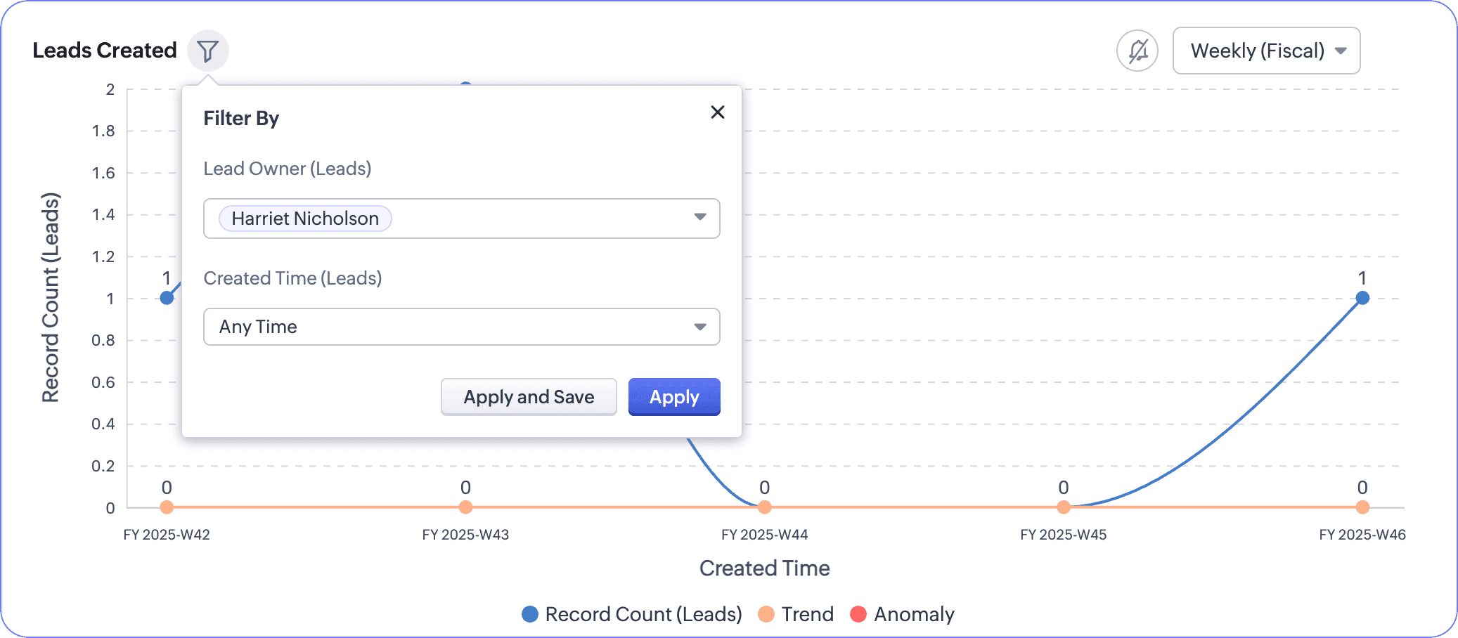The image size is (1458, 638).
Task: Click the Apply button
Action: tap(673, 397)
